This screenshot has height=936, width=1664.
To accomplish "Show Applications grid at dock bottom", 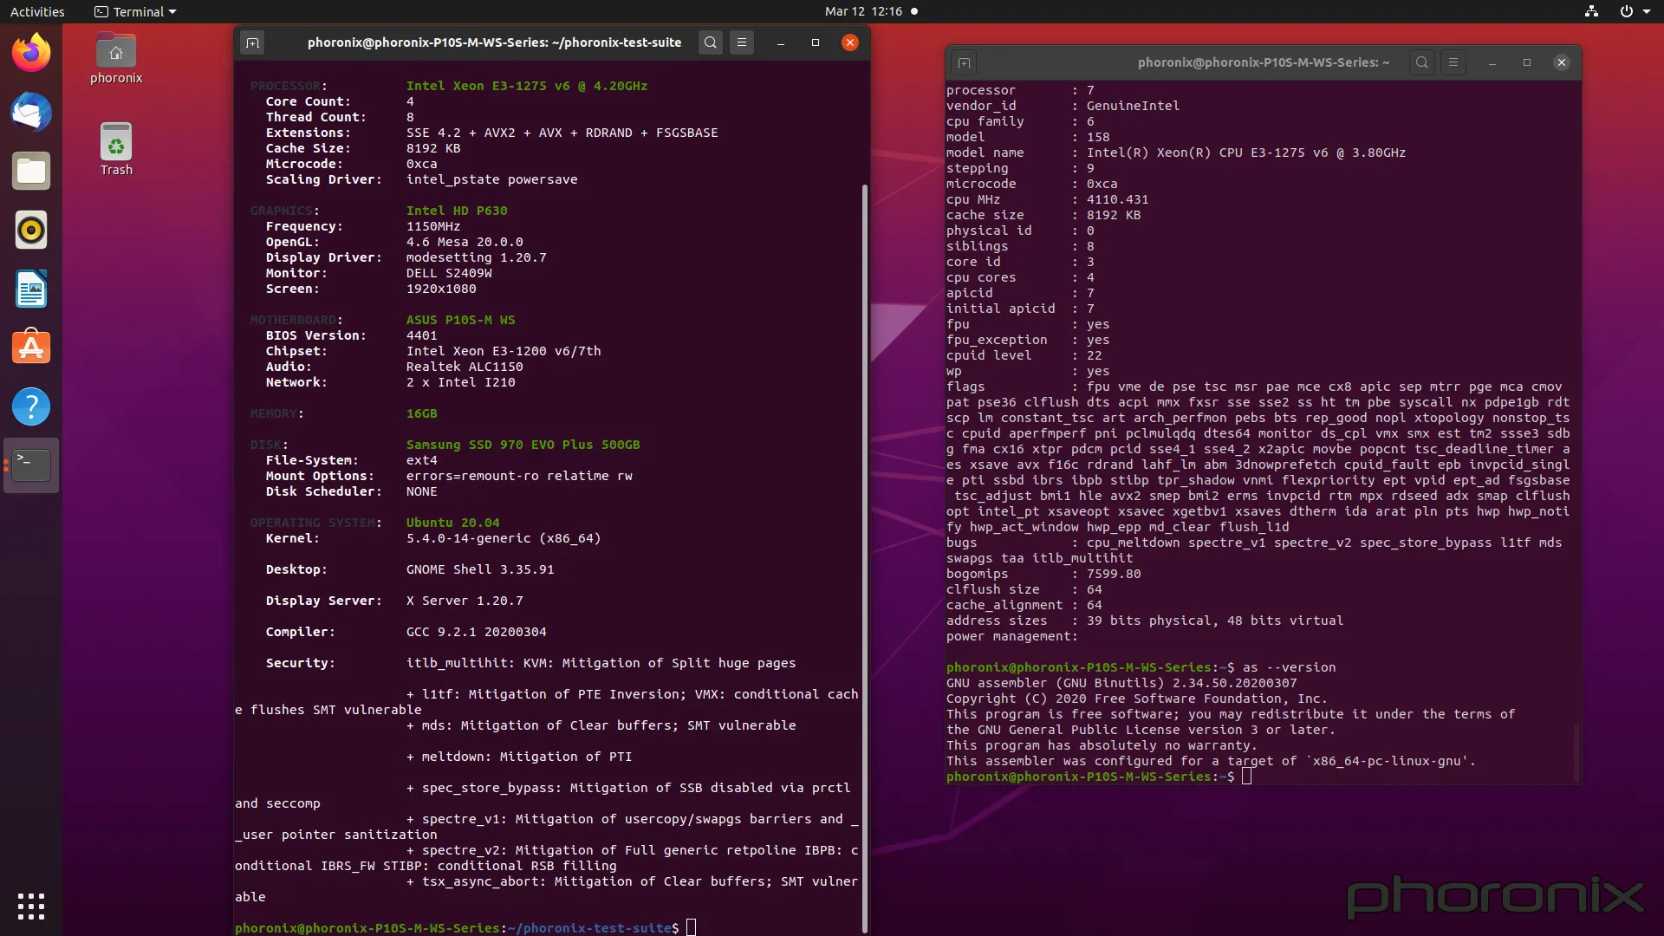I will pos(31,906).
